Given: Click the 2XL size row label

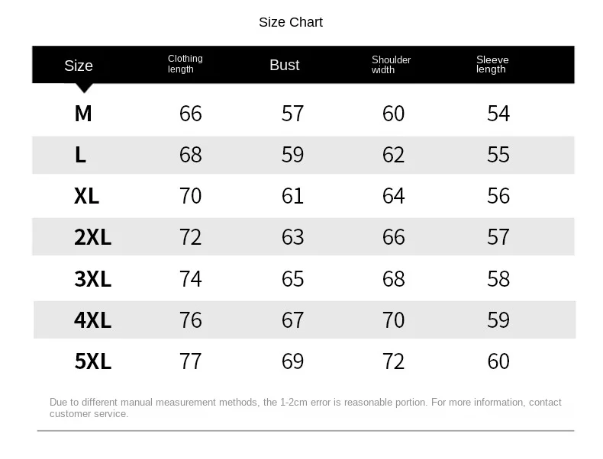Looking at the screenshot, I should 93,237.
